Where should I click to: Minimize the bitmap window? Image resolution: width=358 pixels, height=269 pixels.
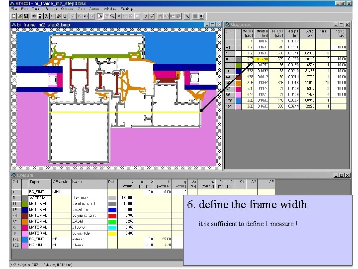click(207, 25)
